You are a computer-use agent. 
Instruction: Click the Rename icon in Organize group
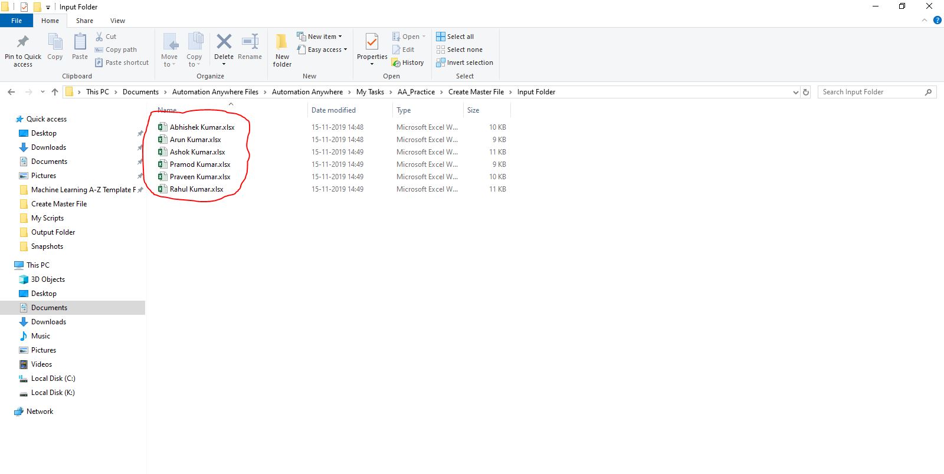[x=250, y=41]
